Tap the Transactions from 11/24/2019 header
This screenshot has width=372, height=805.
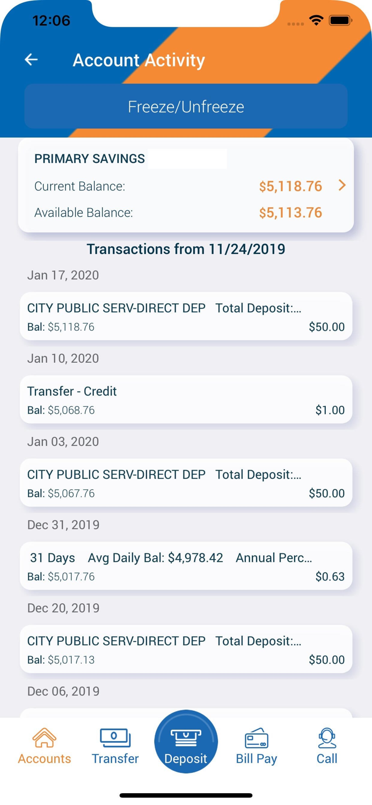[186, 248]
